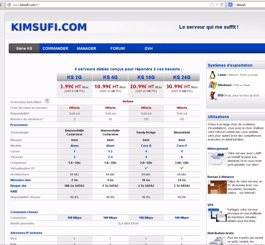Click the bookmark star icon in address bar
Screen dimensions: 265x245
pyautogui.click(x=212, y=5)
